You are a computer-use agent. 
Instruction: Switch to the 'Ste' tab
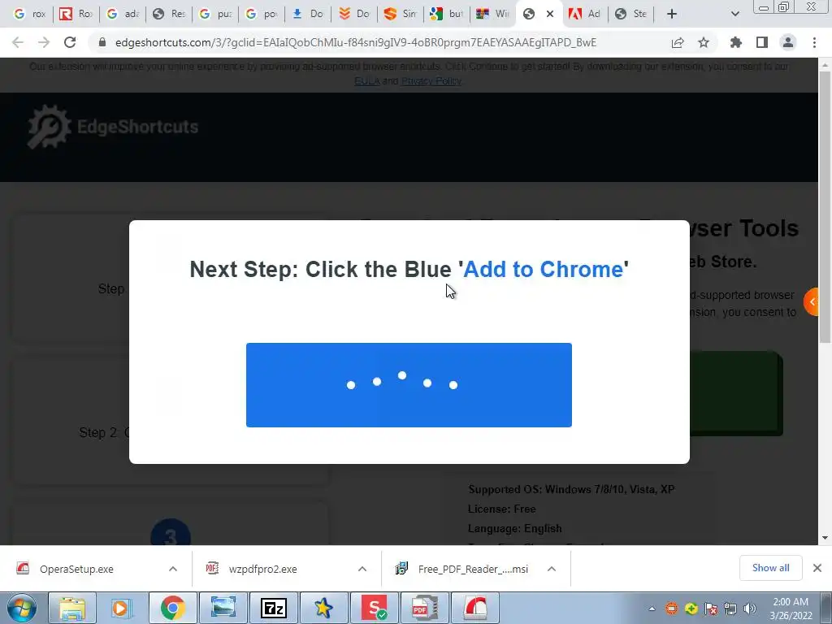(x=630, y=14)
